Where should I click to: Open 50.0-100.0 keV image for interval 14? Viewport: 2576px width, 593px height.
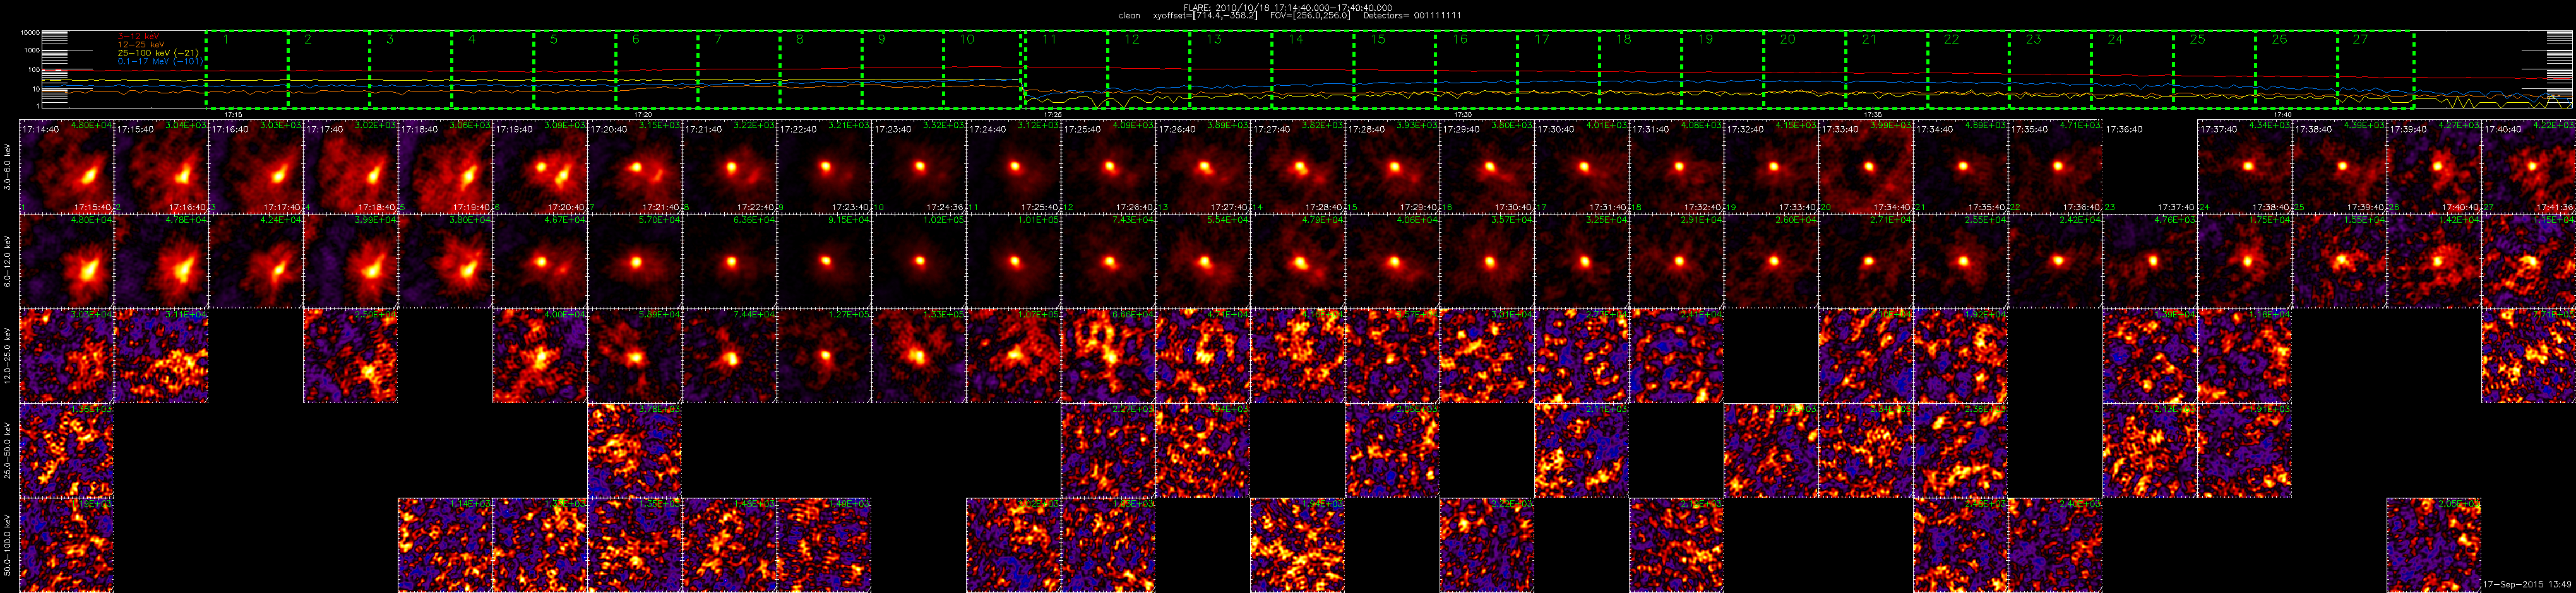1297,545
